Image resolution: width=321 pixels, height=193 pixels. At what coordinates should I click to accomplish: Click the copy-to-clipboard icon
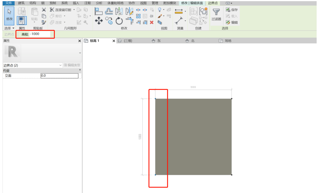pyautogui.click(x=44, y=16)
